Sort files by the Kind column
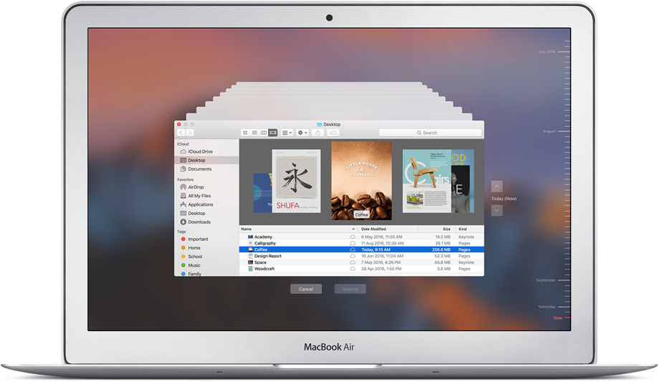Image resolution: width=658 pixels, height=382 pixels. click(x=469, y=229)
